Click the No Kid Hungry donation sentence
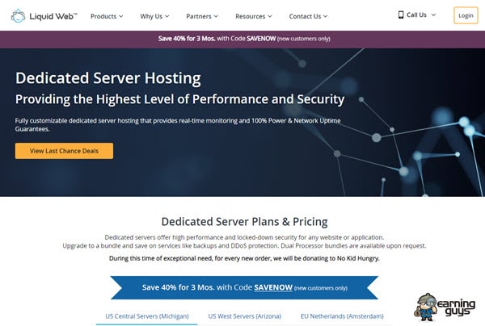The height and width of the screenshot is (326, 485). [244, 258]
